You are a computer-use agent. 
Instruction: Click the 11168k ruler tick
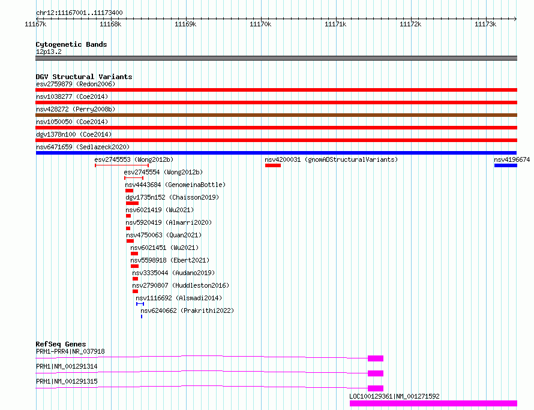click(110, 24)
